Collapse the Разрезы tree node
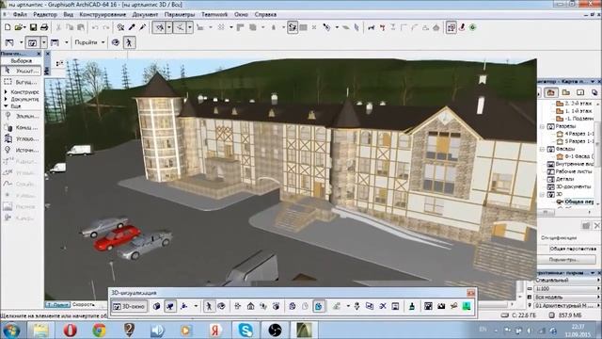Viewport: 602px width, 339px height. 543,126
